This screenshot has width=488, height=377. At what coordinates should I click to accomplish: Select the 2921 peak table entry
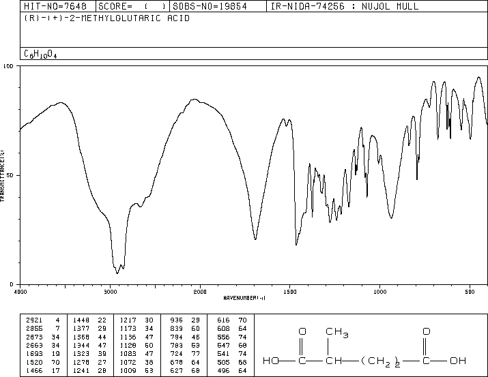click(x=43, y=320)
